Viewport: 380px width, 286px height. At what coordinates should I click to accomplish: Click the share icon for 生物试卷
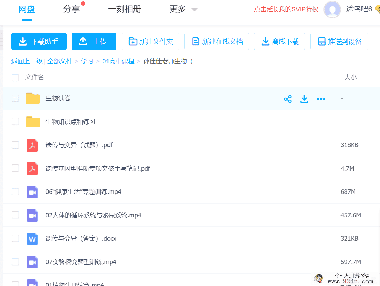288,99
